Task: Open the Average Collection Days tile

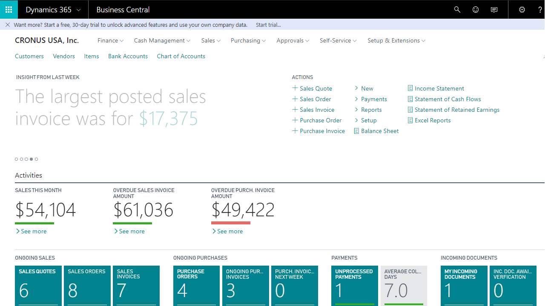Action: 404,286
